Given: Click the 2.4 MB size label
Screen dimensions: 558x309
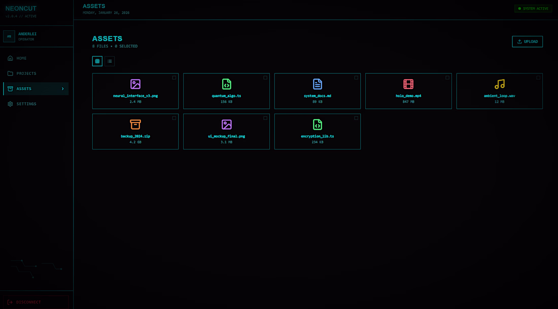Looking at the screenshot, I should pyautogui.click(x=135, y=102).
